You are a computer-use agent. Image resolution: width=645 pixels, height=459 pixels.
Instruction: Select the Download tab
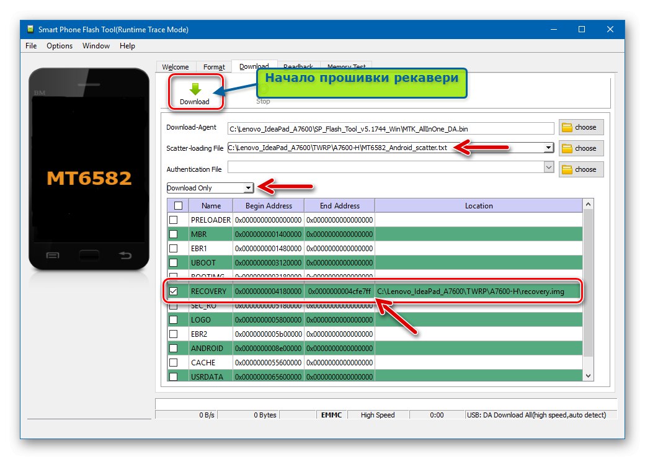pyautogui.click(x=254, y=66)
